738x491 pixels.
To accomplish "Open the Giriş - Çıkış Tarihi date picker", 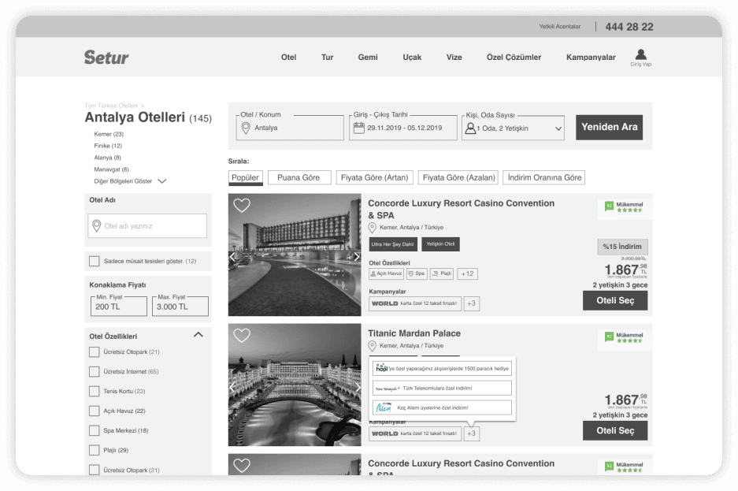I will point(403,128).
